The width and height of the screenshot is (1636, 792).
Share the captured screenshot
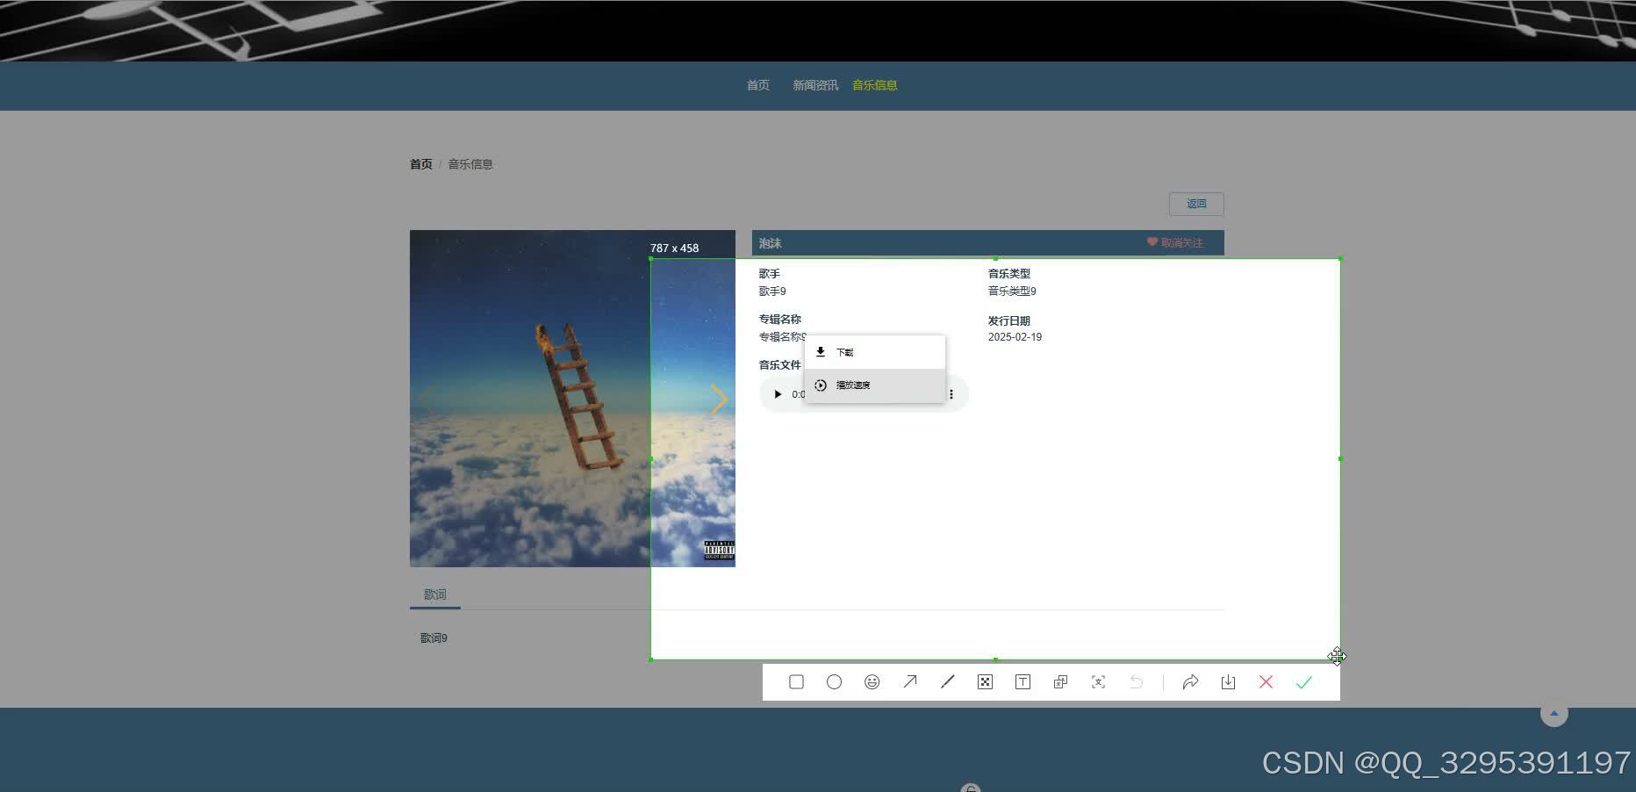coord(1190,682)
